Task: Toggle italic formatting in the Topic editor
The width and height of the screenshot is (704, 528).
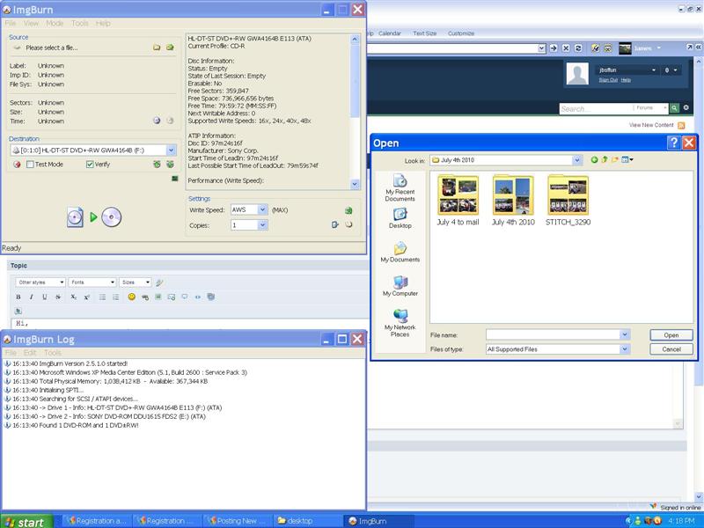Action: click(32, 297)
